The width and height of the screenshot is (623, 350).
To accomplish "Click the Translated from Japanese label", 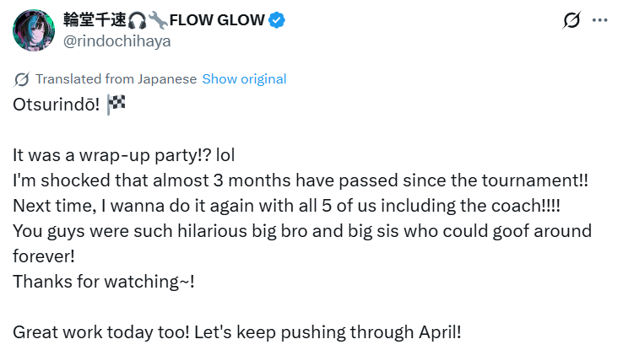I will 116,79.
